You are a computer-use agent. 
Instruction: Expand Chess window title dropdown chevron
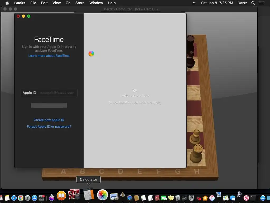[x=157, y=9]
